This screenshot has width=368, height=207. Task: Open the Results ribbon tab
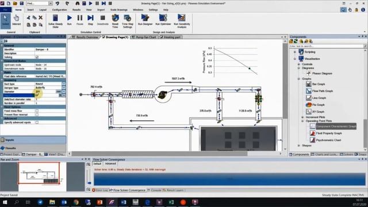click(x=76, y=10)
